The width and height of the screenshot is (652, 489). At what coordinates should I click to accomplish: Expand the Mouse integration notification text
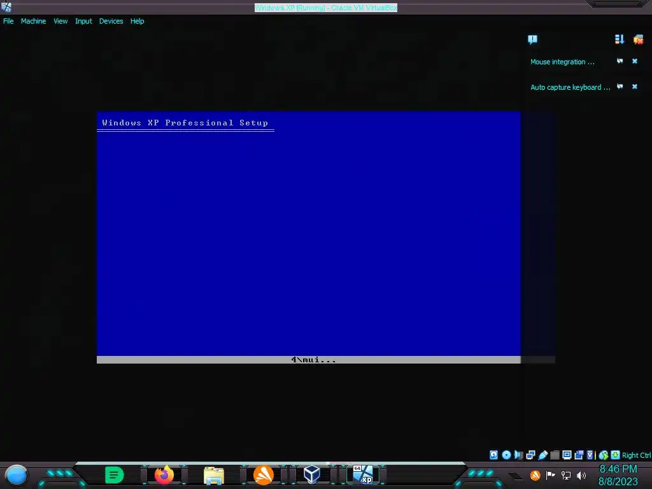[562, 62]
